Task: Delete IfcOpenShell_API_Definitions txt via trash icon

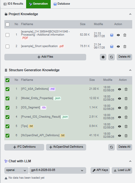Action: (126, 136)
